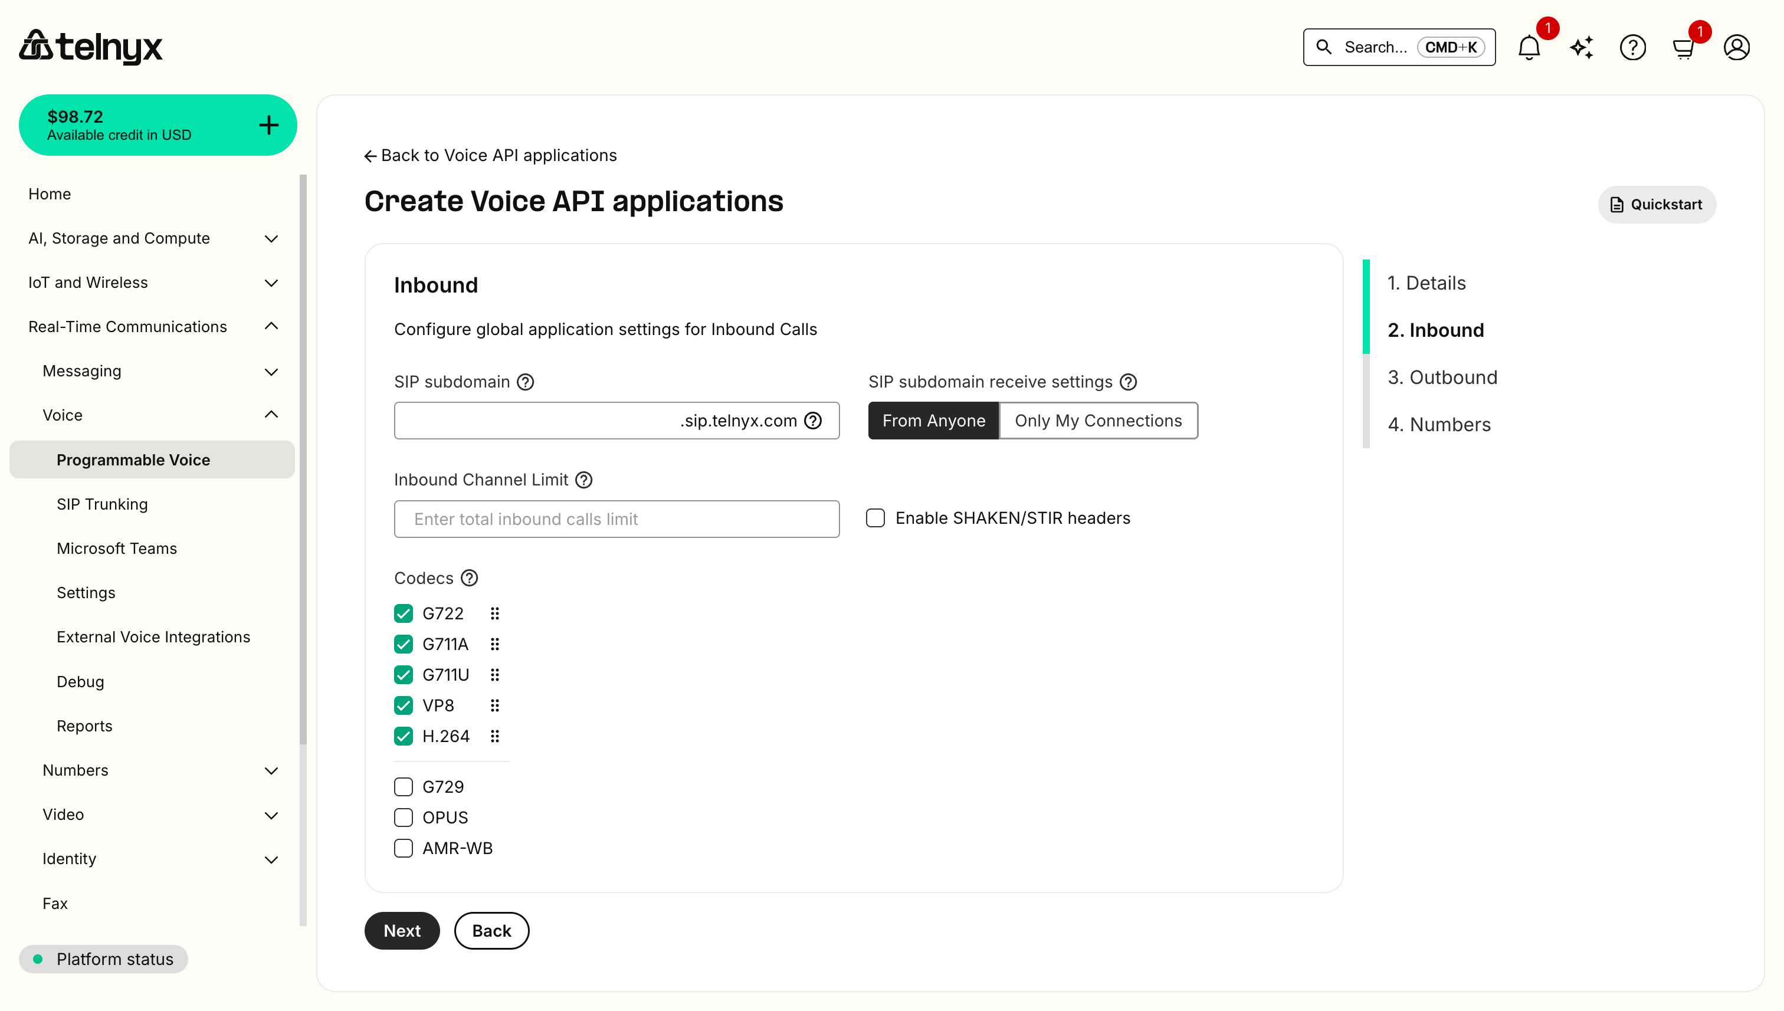
Task: Check the OPUS codec
Action: coord(403,818)
